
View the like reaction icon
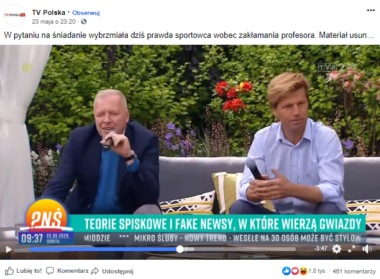(286, 271)
